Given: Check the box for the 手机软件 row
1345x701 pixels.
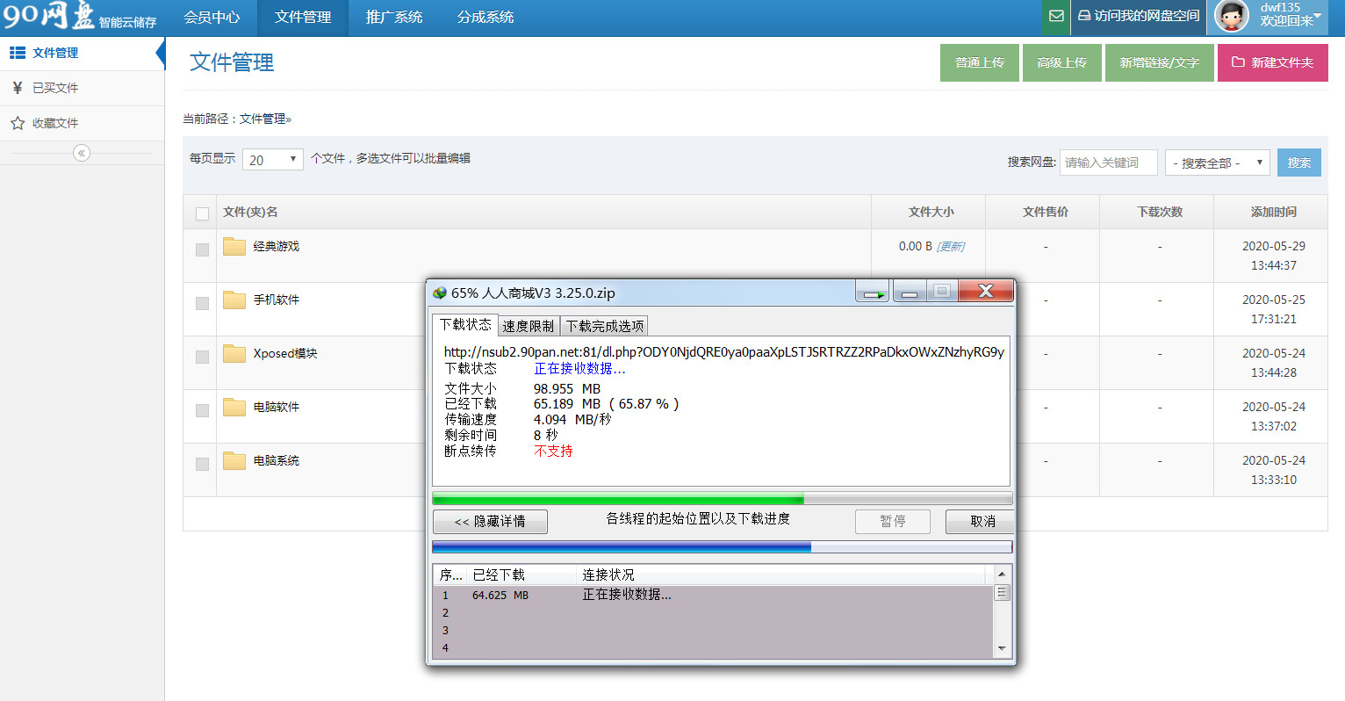Looking at the screenshot, I should pyautogui.click(x=202, y=303).
